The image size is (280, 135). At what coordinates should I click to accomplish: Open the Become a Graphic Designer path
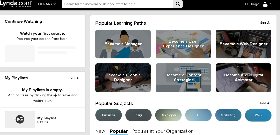coord(123,78)
